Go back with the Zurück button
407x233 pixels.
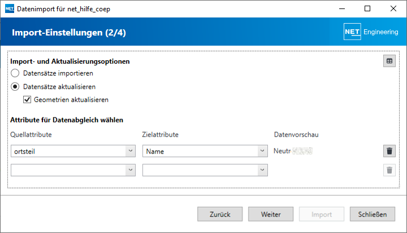[220, 214]
